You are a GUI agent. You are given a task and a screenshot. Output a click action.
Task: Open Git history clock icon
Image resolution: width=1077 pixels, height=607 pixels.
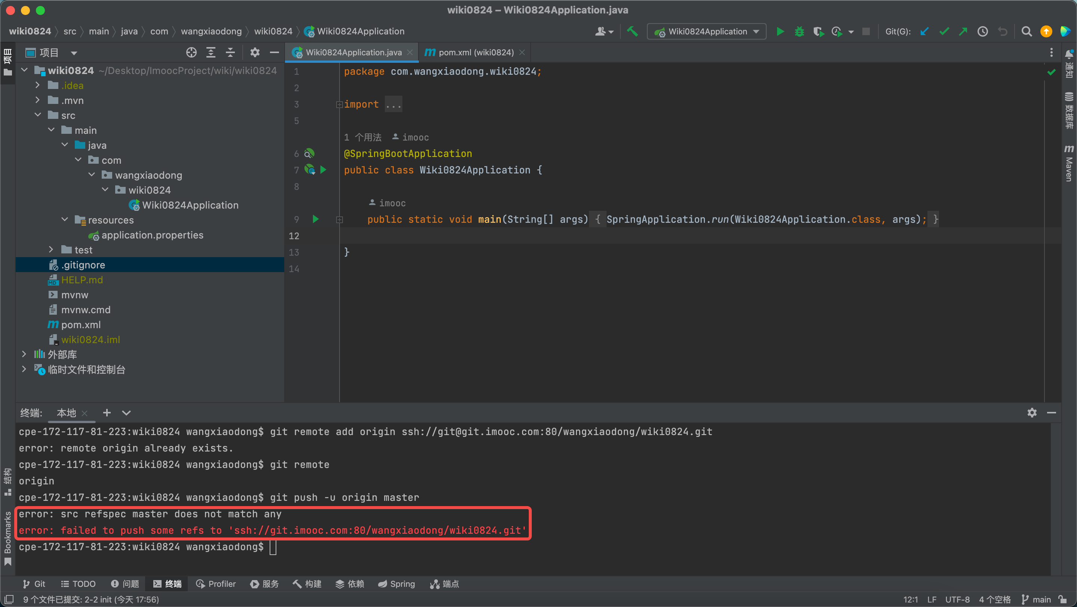(x=982, y=31)
